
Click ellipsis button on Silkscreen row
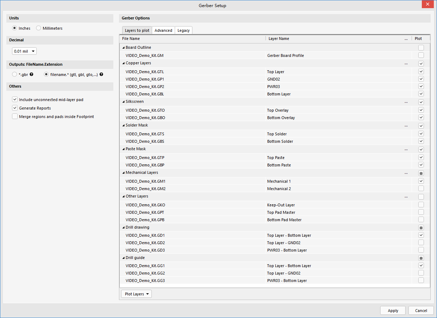click(x=406, y=102)
